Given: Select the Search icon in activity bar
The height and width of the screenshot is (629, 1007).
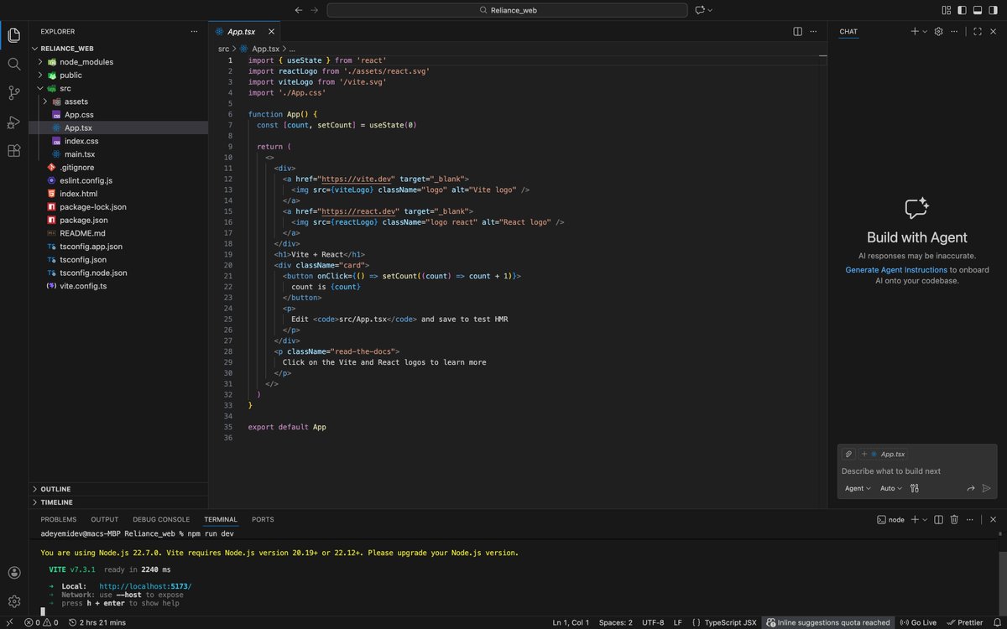Looking at the screenshot, I should (13, 63).
